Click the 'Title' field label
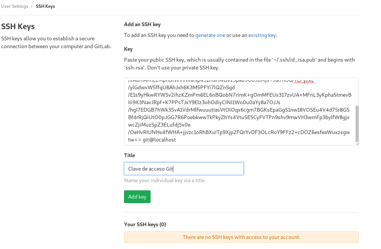The height and width of the screenshot is (249, 381). pyautogui.click(x=129, y=155)
